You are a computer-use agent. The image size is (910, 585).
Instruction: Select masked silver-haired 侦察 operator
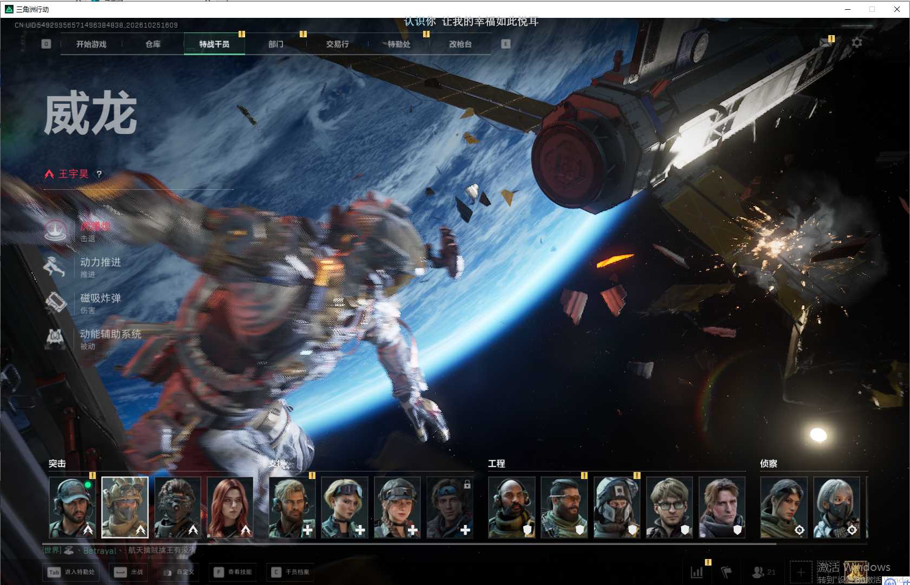[x=836, y=507]
